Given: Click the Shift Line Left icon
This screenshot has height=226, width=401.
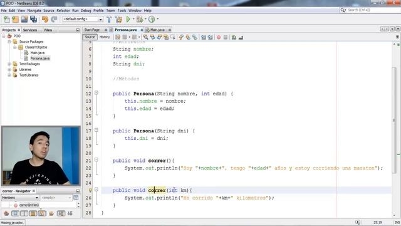Looking at the screenshot, I should (203, 38).
